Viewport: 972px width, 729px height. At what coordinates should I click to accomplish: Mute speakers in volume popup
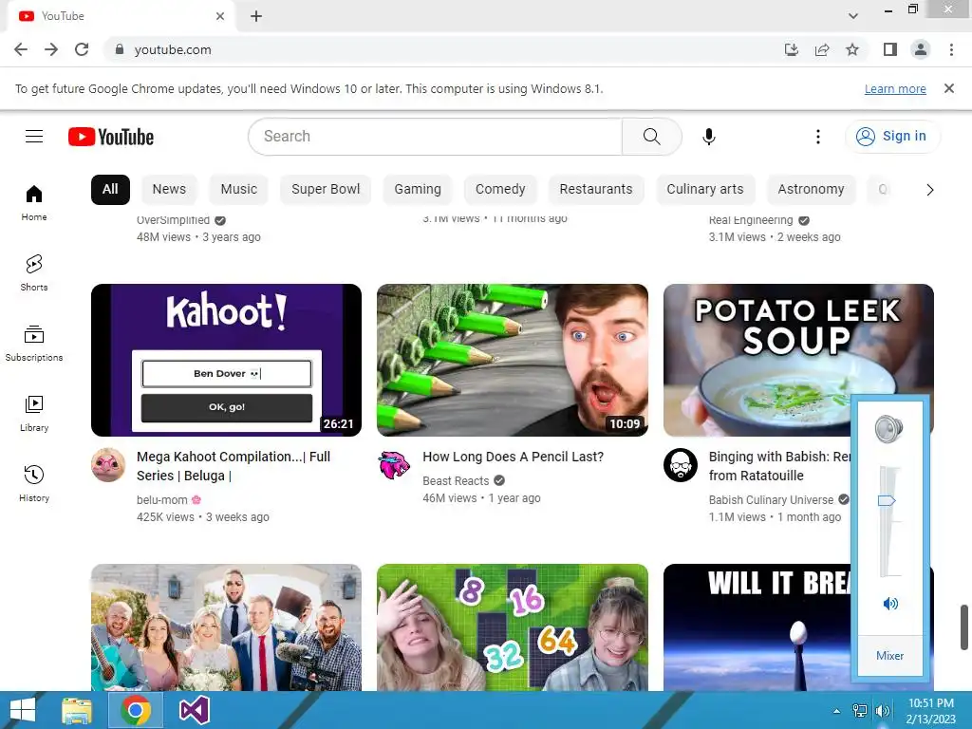click(x=890, y=604)
